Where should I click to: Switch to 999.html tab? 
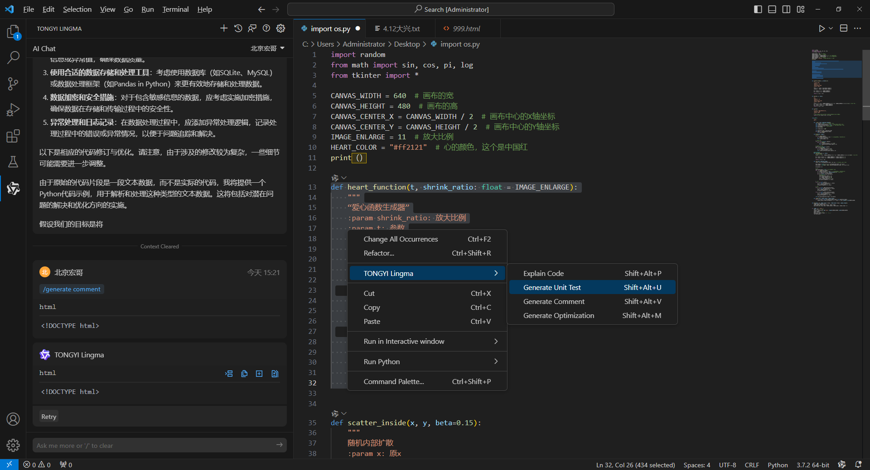(467, 28)
